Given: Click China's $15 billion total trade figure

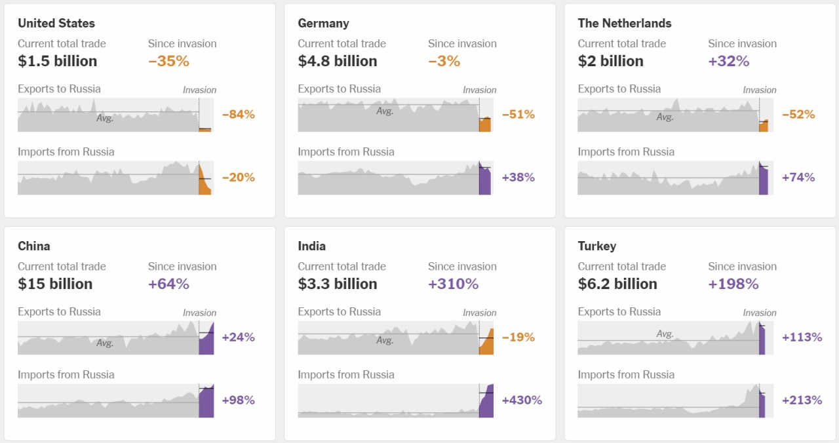Looking at the screenshot, I should pos(55,284).
